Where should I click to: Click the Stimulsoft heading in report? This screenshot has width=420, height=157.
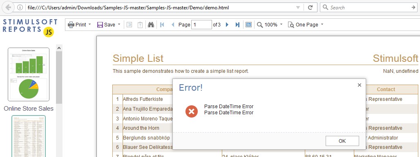[395, 59]
